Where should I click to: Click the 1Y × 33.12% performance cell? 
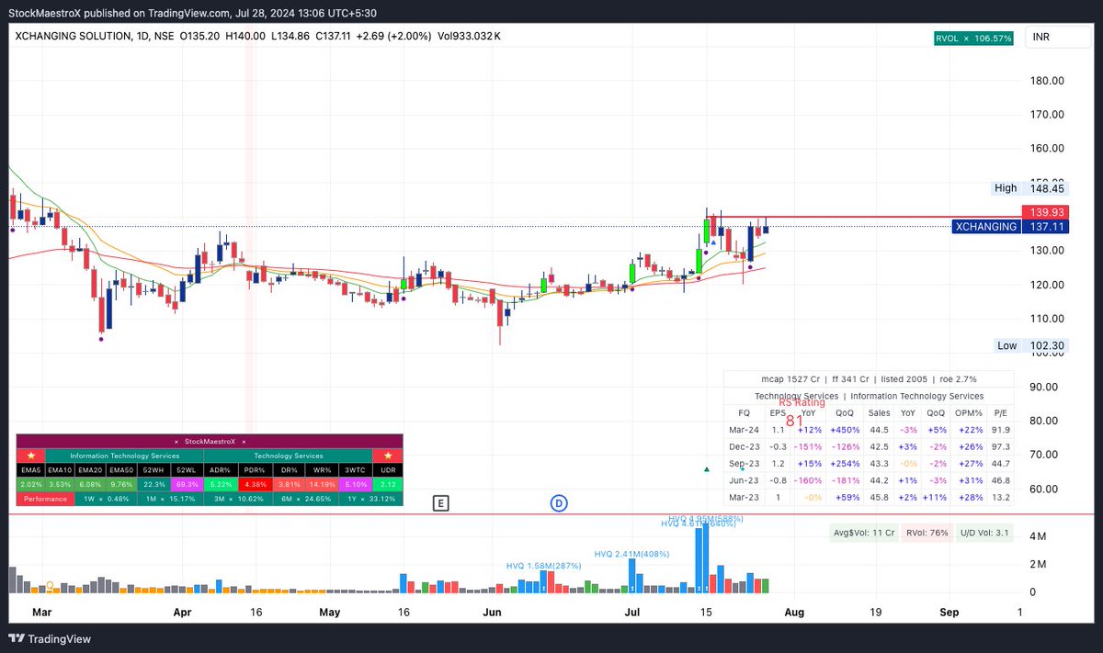pos(371,498)
